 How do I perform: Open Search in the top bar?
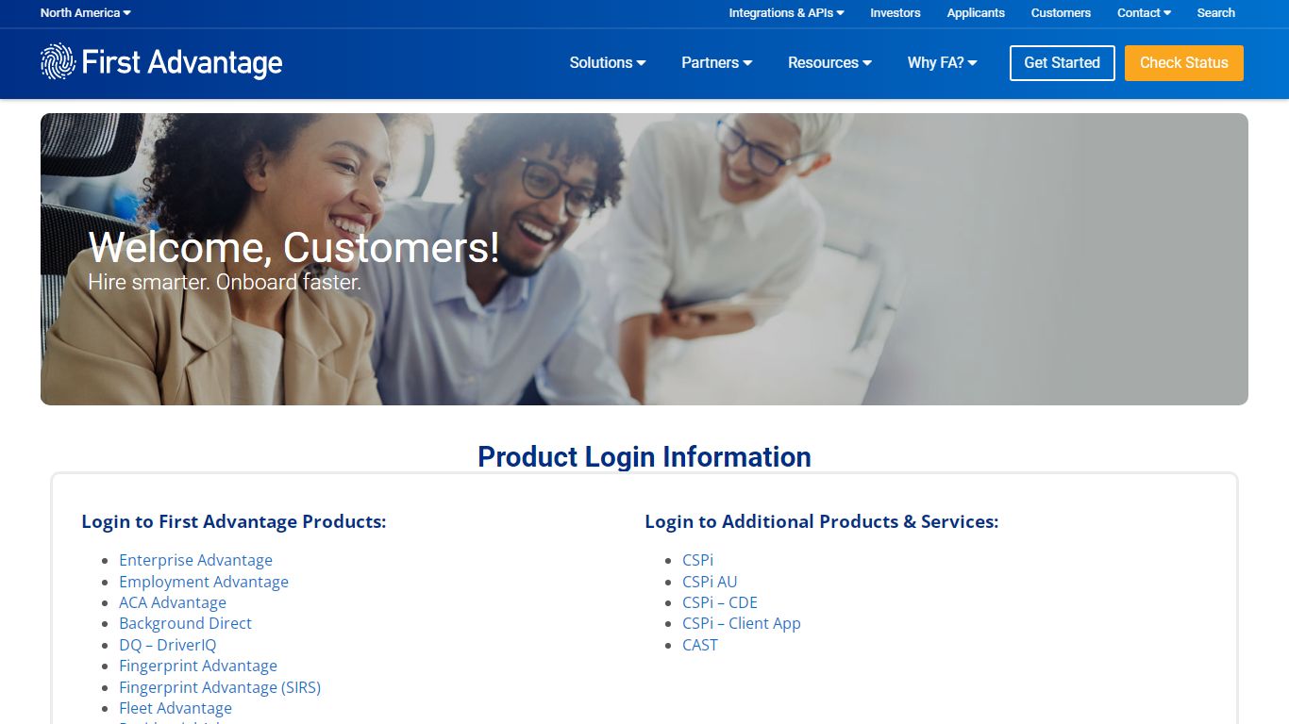click(x=1215, y=13)
